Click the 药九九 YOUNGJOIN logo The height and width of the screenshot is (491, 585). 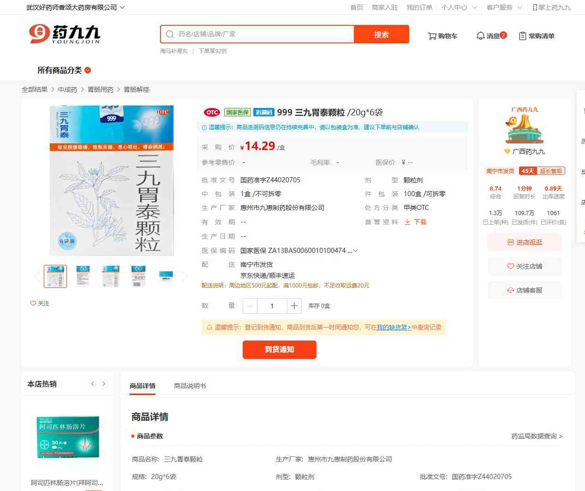64,34
